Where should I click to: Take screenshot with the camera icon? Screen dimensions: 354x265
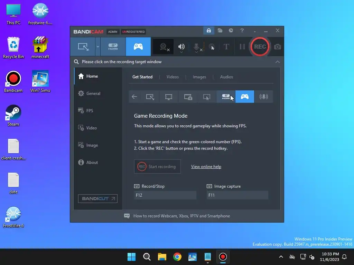278,47
